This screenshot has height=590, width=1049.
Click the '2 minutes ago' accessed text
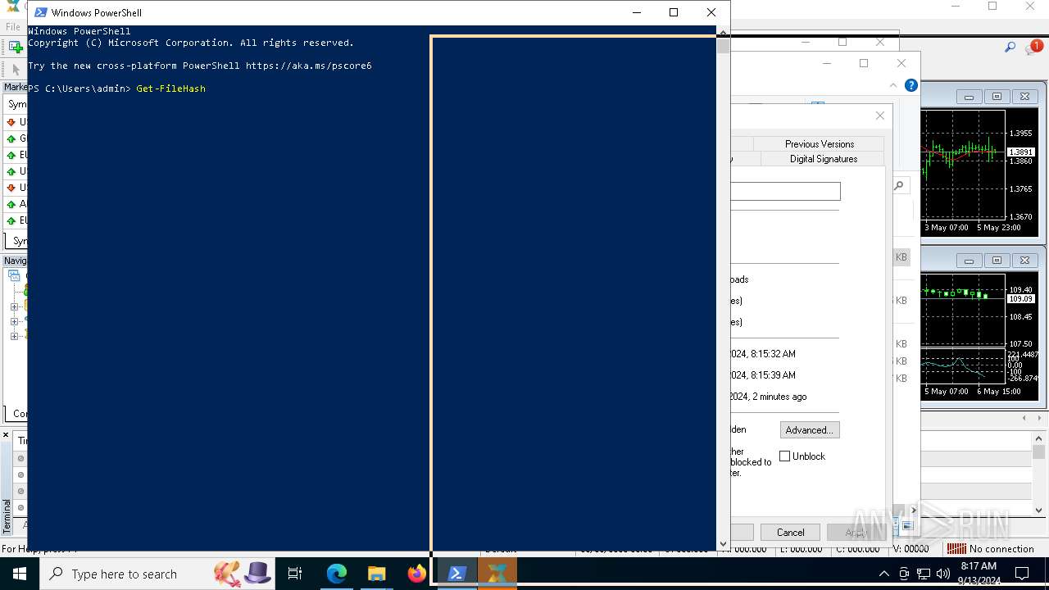tap(779, 397)
